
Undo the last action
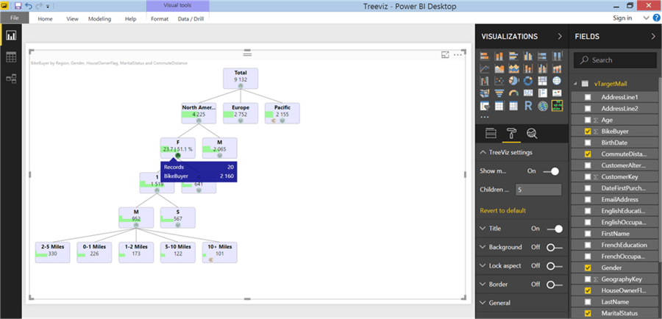pos(29,6)
